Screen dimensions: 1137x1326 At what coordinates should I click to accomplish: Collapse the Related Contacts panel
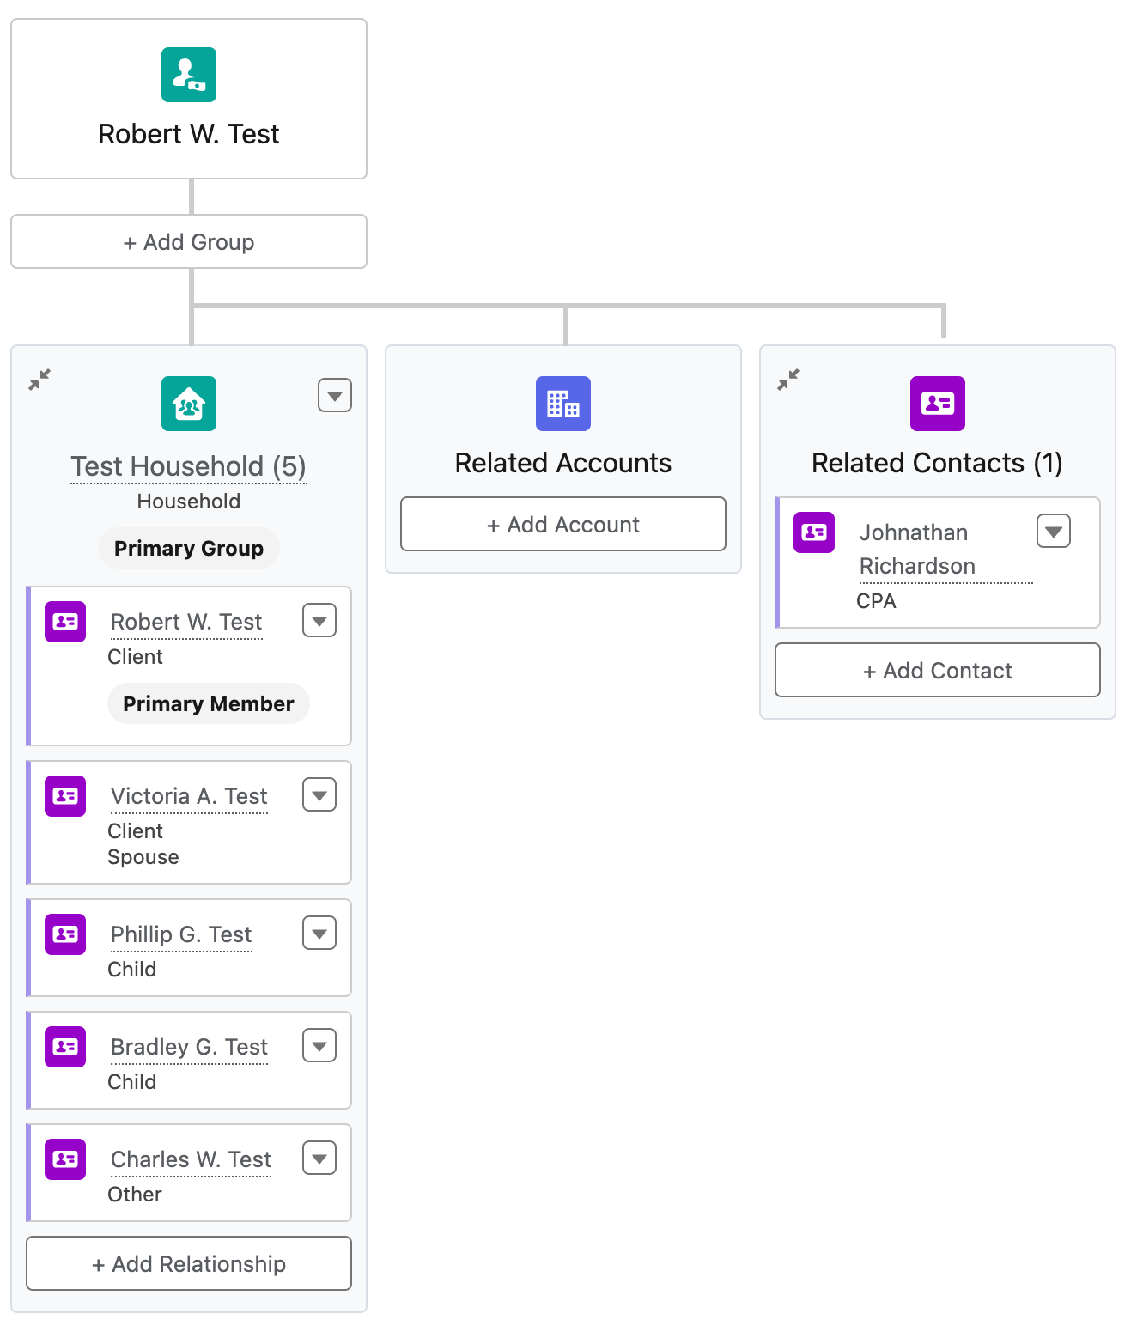(788, 380)
